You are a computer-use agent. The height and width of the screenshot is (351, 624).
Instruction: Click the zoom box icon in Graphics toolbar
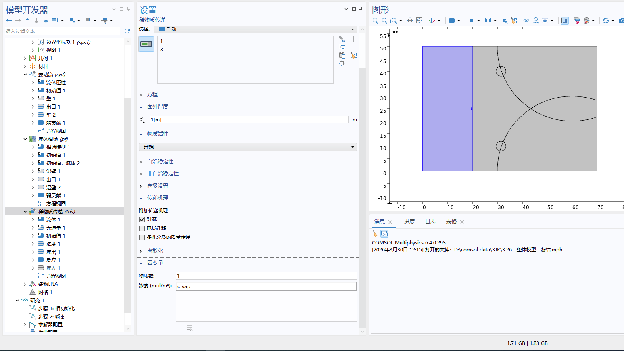394,20
